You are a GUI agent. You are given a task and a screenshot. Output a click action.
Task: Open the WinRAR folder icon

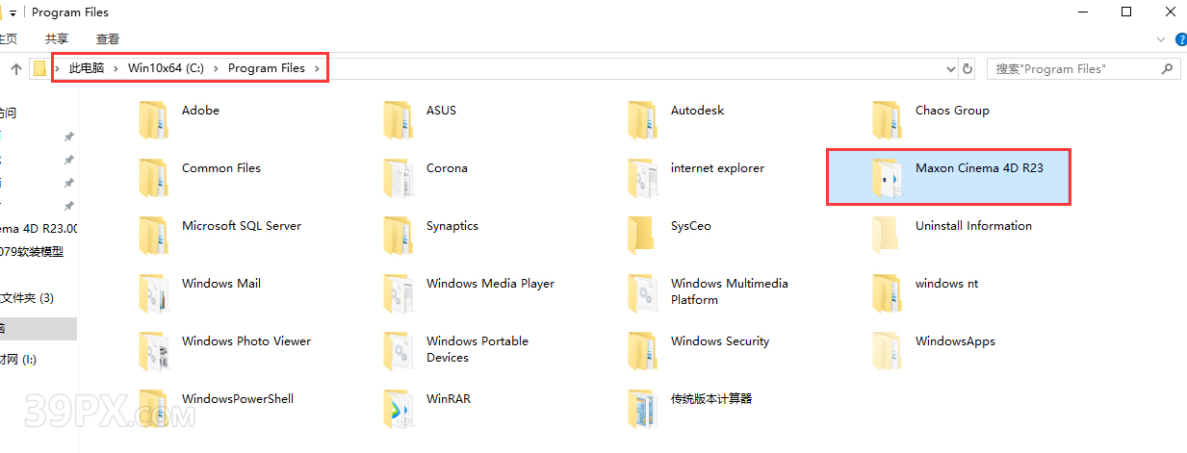coord(399,408)
